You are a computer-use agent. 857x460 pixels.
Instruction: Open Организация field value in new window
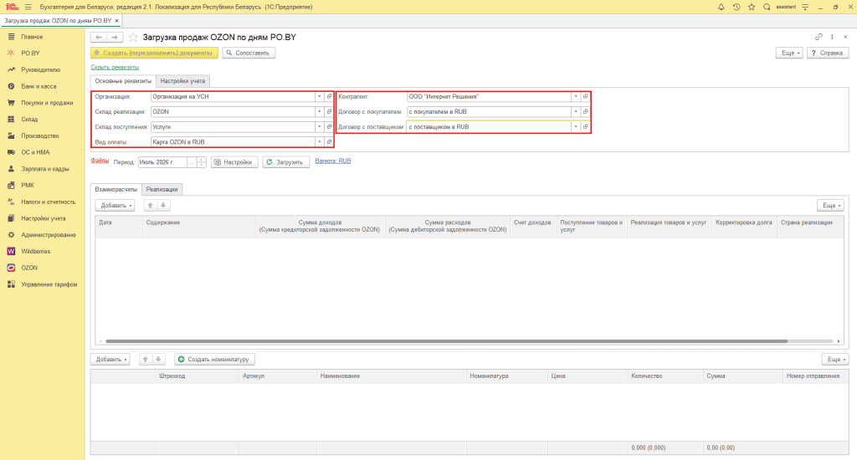point(329,97)
